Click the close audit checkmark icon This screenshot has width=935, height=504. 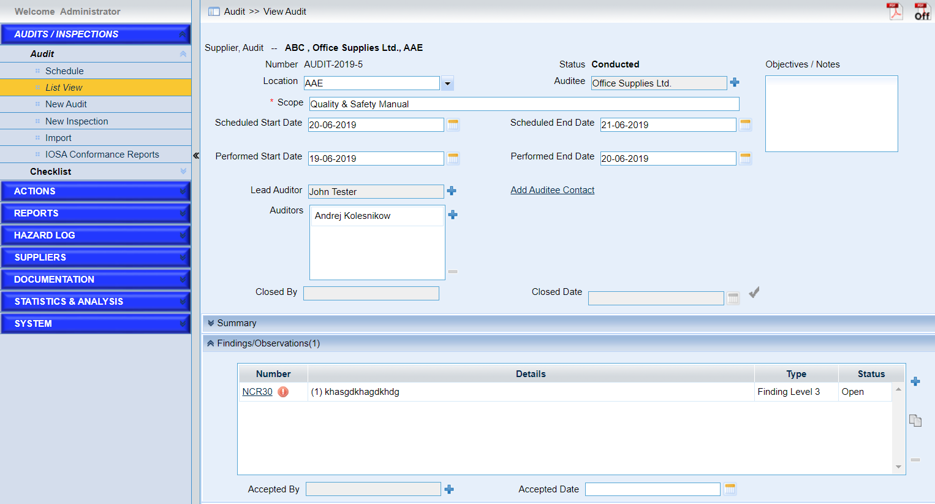point(754,292)
